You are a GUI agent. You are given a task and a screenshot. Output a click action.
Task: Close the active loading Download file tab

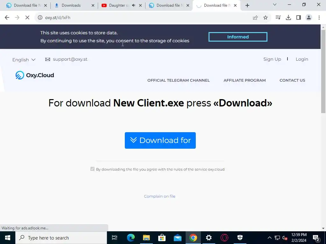tap(235, 5)
